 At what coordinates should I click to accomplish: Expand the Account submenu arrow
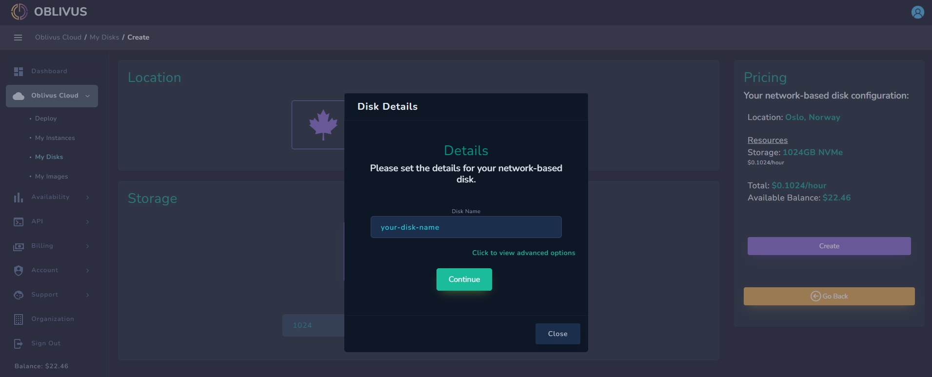tap(88, 271)
